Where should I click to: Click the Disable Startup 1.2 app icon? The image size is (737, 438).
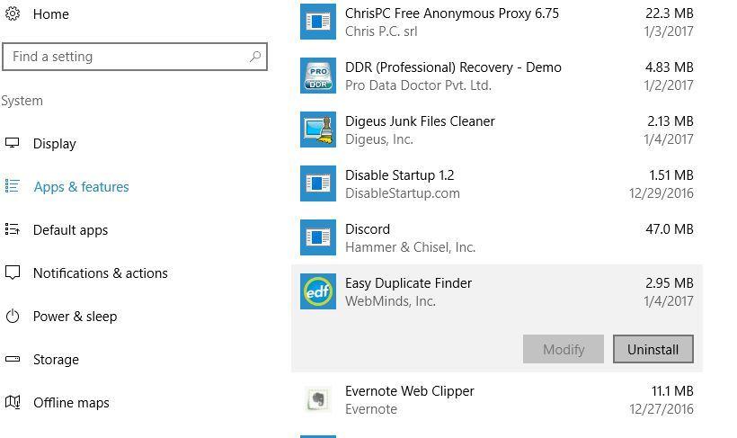(x=318, y=183)
